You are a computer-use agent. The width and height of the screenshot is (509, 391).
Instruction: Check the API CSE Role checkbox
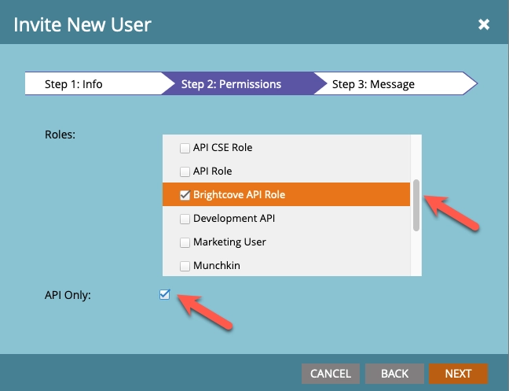pos(185,148)
